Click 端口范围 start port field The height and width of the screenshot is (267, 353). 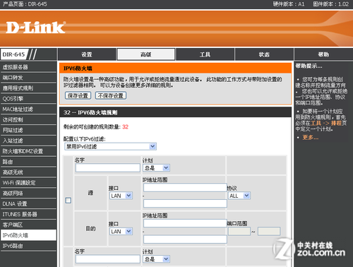tap(239, 231)
